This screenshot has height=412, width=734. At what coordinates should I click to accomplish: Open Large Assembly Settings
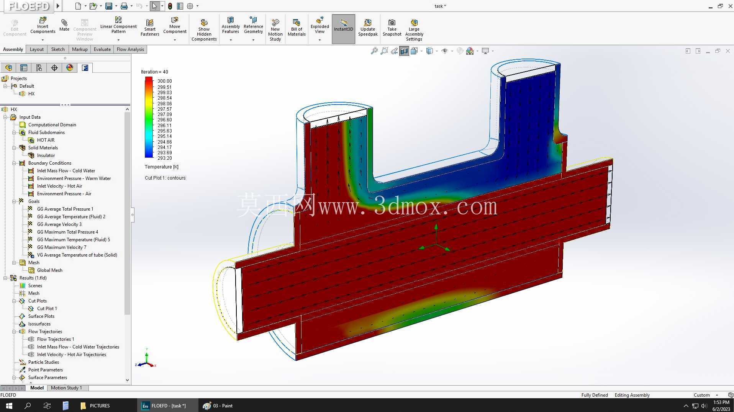(414, 30)
